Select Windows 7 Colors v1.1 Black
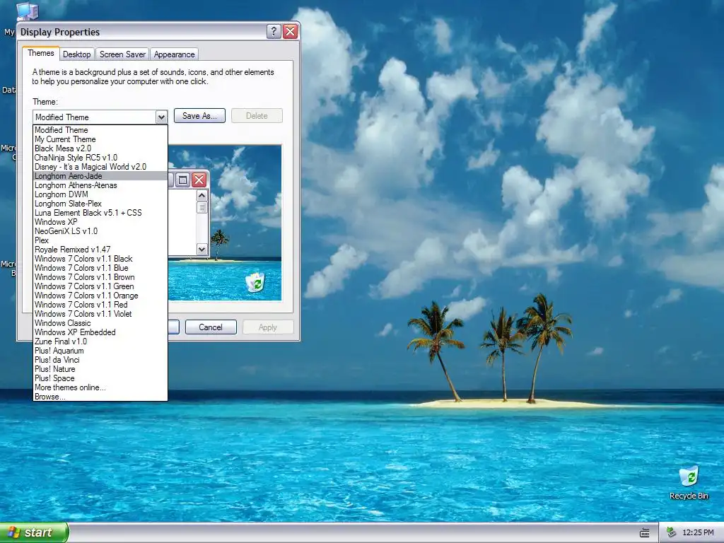Viewport: 724px width, 543px height. click(100, 259)
